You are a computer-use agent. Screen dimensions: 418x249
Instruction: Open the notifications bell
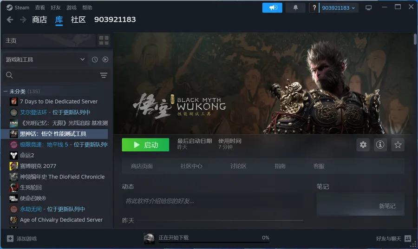[295, 8]
